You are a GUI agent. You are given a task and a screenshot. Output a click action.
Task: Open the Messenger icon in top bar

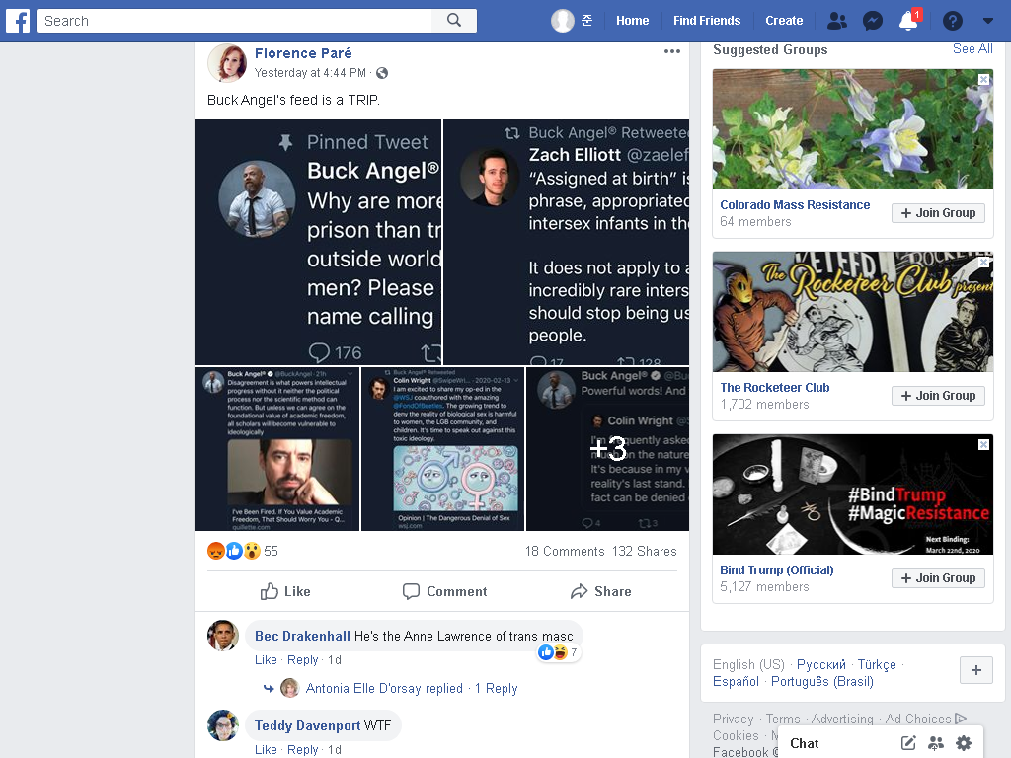click(873, 21)
